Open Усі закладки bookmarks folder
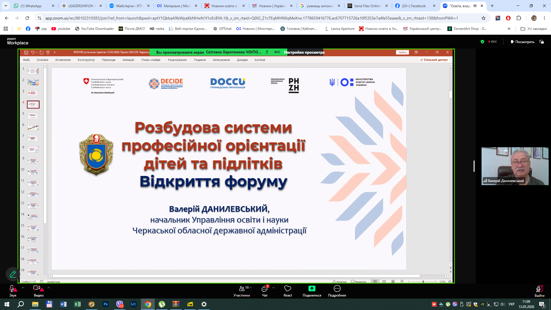The width and height of the screenshot is (551, 310). [x=533, y=29]
